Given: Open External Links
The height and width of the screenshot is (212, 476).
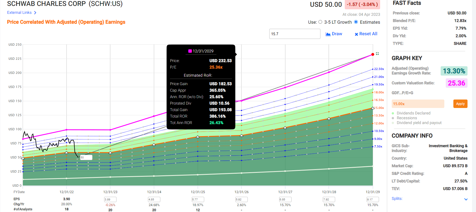Looking at the screenshot, I should [19, 13].
